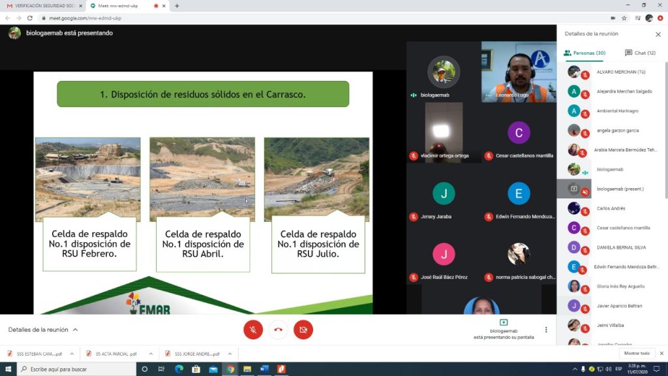Close the Gmail browser tab
This screenshot has width=668, height=376.
pyautogui.click(x=80, y=6)
